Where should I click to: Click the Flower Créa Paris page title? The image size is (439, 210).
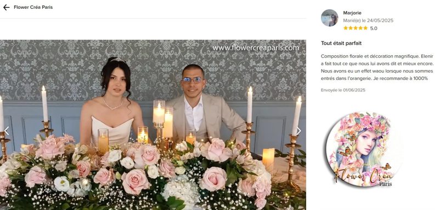(33, 7)
